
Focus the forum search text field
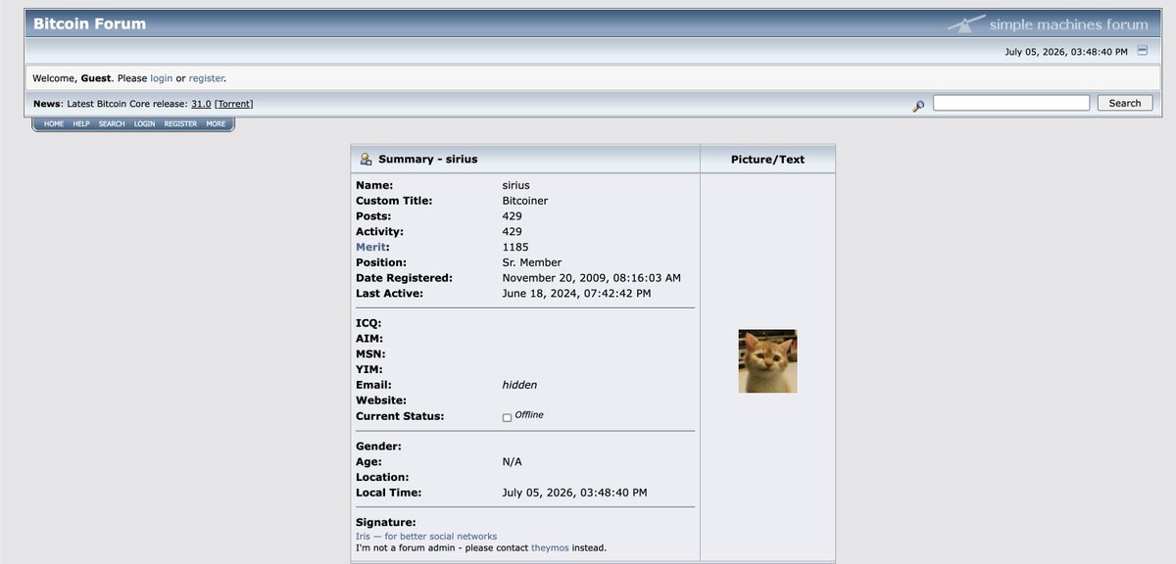pyautogui.click(x=1011, y=103)
